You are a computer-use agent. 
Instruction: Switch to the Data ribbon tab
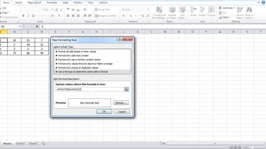66,2
